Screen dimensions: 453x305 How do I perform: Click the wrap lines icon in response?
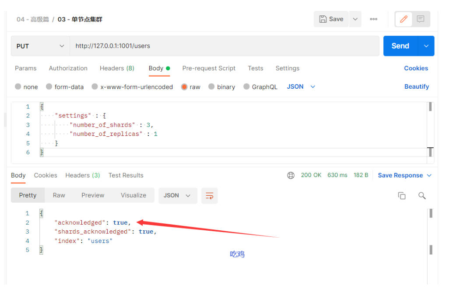coord(209,196)
